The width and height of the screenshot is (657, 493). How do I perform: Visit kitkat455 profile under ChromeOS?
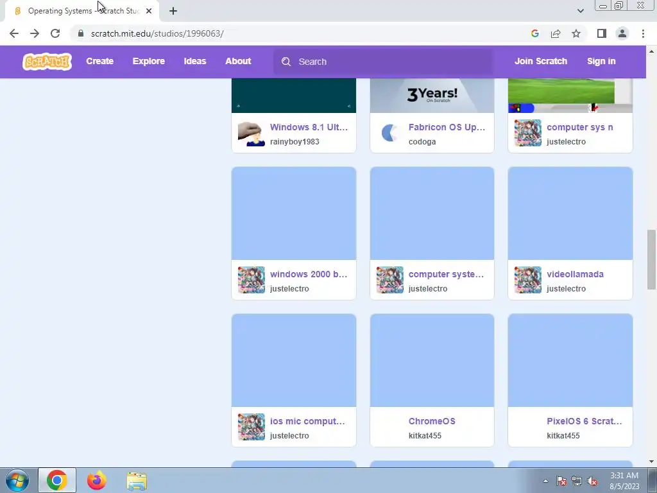pyautogui.click(x=425, y=436)
